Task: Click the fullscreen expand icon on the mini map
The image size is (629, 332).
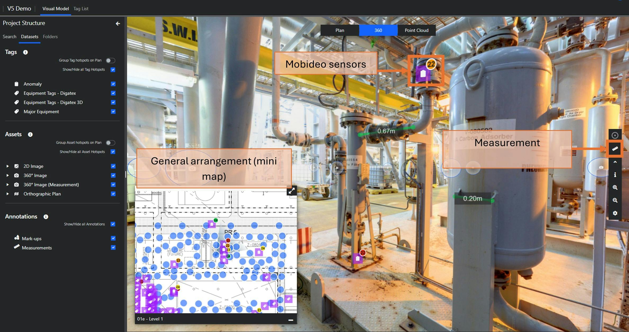Action: (x=292, y=191)
